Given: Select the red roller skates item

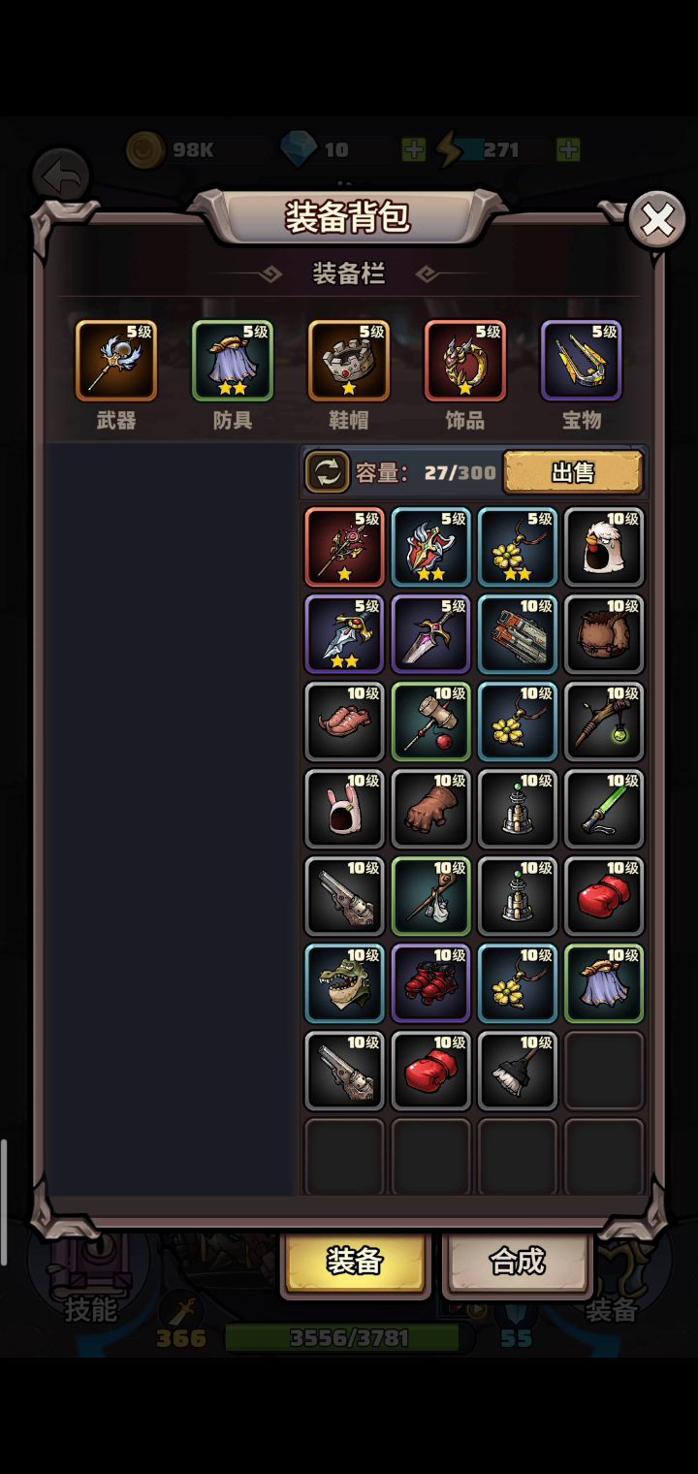Looking at the screenshot, I should pos(430,983).
